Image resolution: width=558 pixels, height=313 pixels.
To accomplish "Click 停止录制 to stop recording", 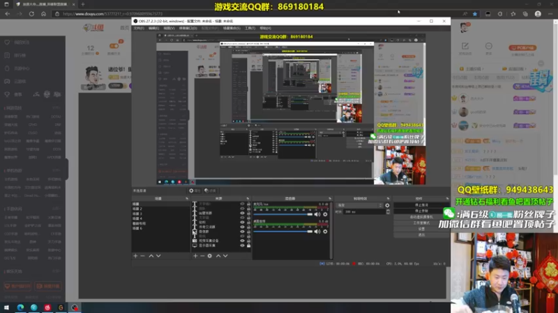I will (421, 211).
